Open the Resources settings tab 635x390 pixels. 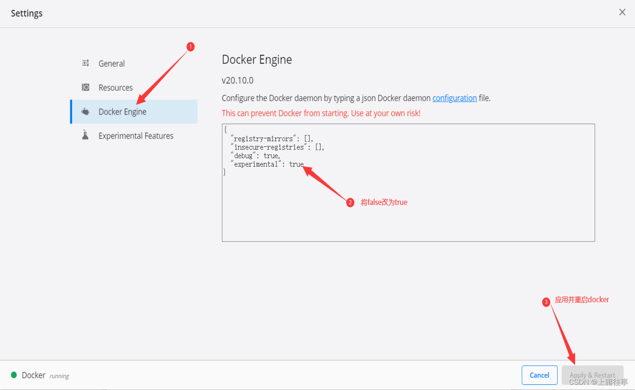tap(134, 88)
